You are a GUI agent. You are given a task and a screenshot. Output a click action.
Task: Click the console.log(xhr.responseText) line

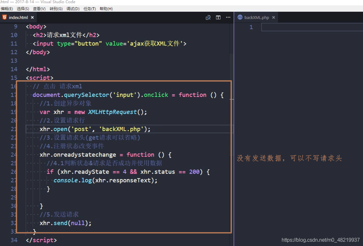[105, 180]
